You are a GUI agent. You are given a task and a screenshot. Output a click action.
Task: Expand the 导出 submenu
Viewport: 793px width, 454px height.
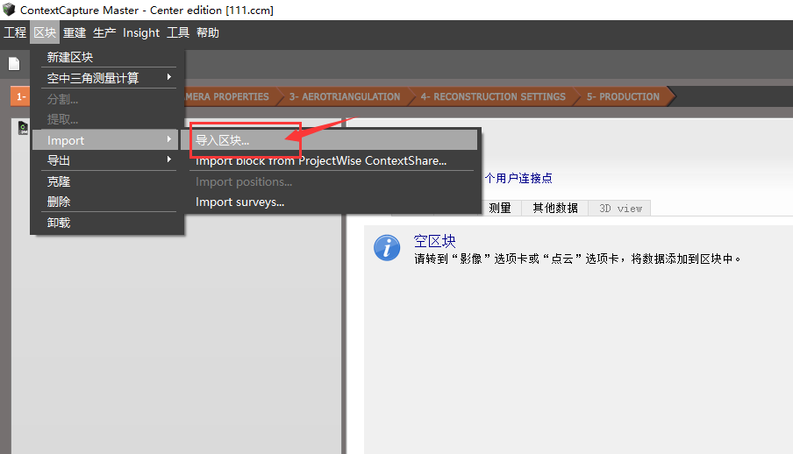coord(104,160)
